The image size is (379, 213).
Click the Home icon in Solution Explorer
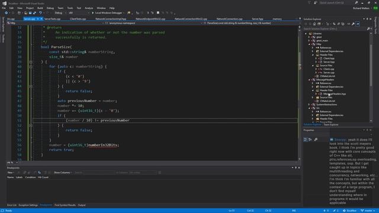(x=314, y=24)
